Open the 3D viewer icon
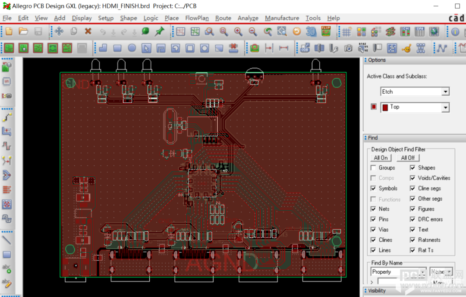 click(311, 31)
